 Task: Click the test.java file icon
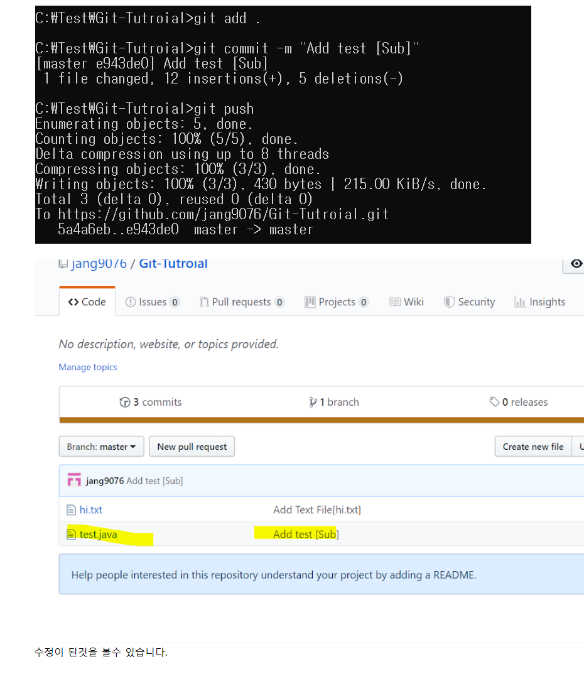pyautogui.click(x=71, y=535)
